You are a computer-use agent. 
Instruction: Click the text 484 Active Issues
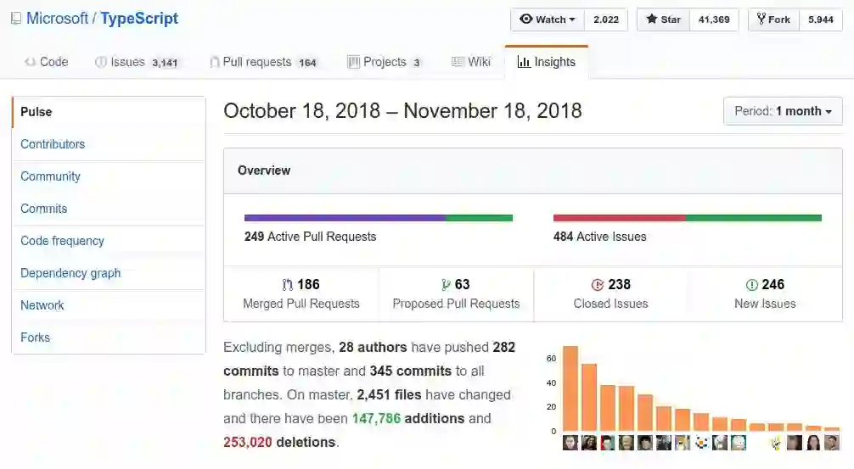(599, 237)
